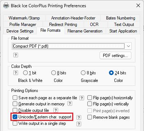The width and height of the screenshot is (144, 131).
Task: Choose 8 bits Grayscale color depth
Action: click(83, 73)
